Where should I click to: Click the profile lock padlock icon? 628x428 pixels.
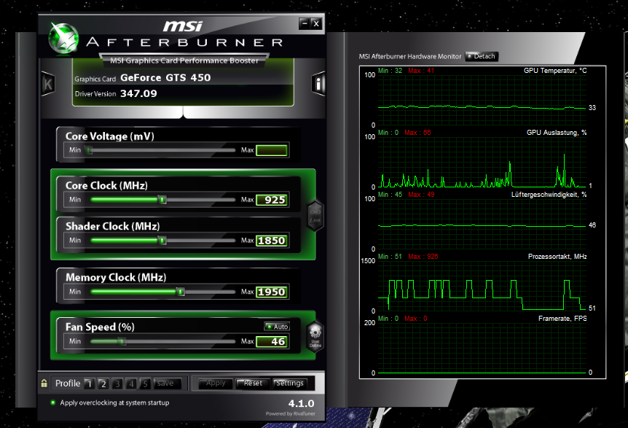44,383
